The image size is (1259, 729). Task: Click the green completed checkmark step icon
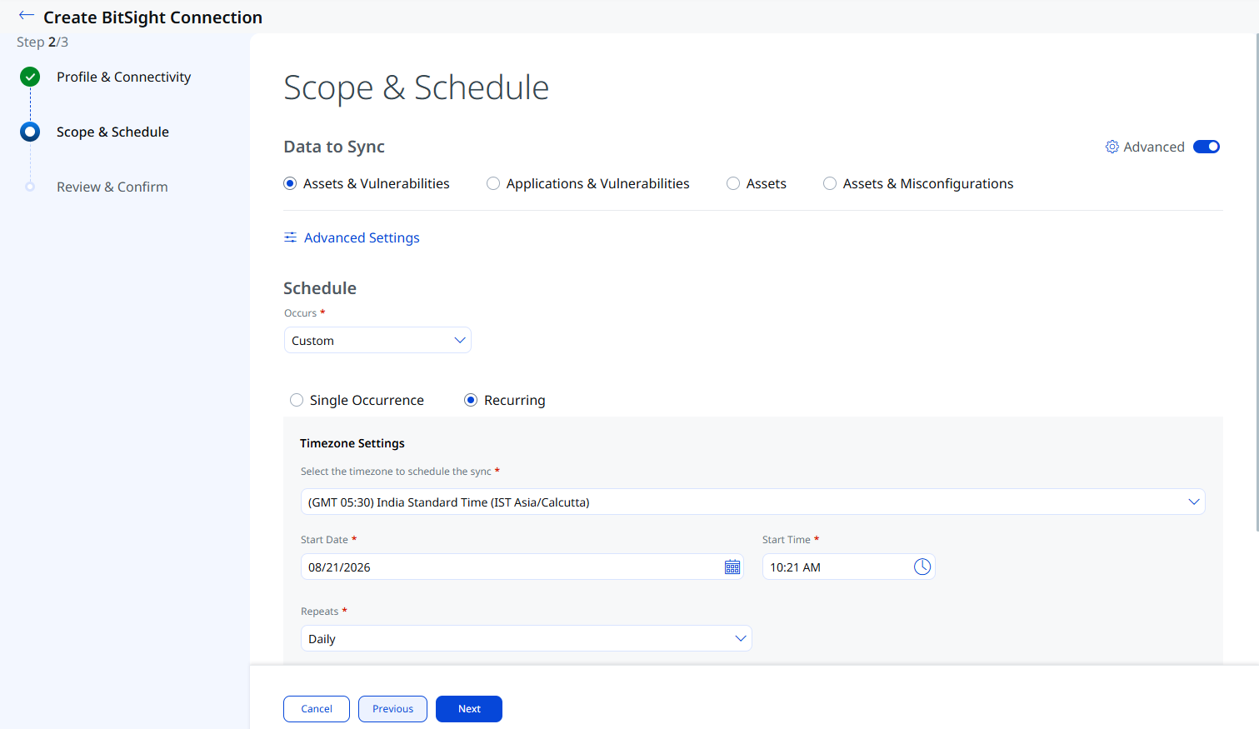click(x=30, y=77)
